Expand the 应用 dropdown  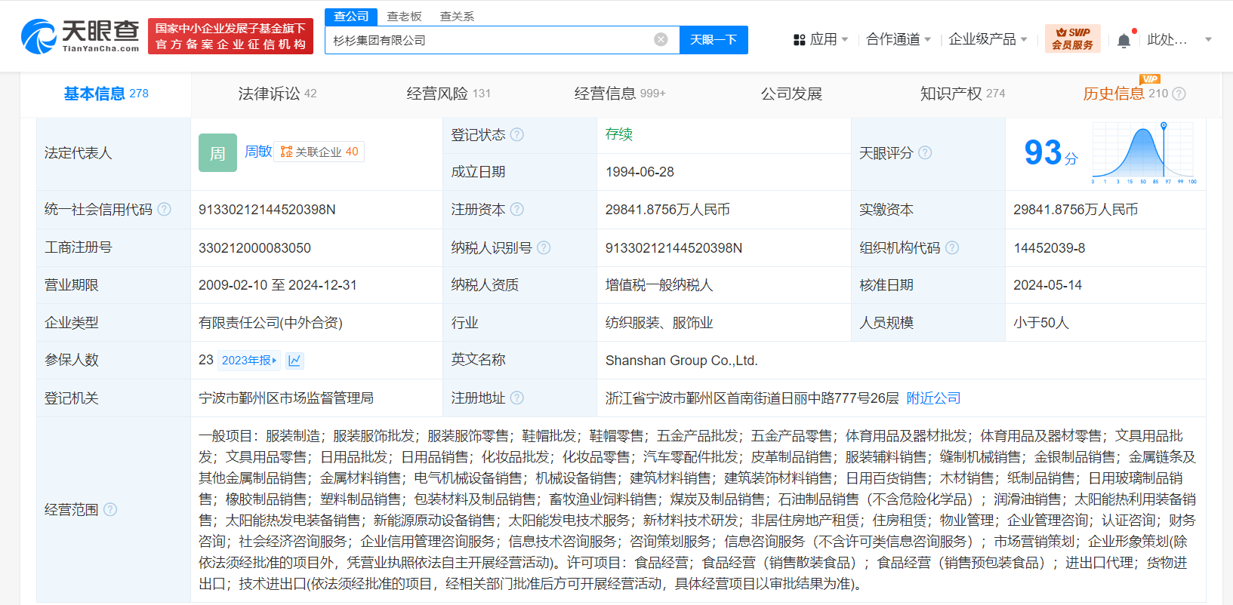pyautogui.click(x=845, y=40)
